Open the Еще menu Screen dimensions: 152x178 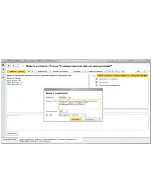[x=140, y=71]
